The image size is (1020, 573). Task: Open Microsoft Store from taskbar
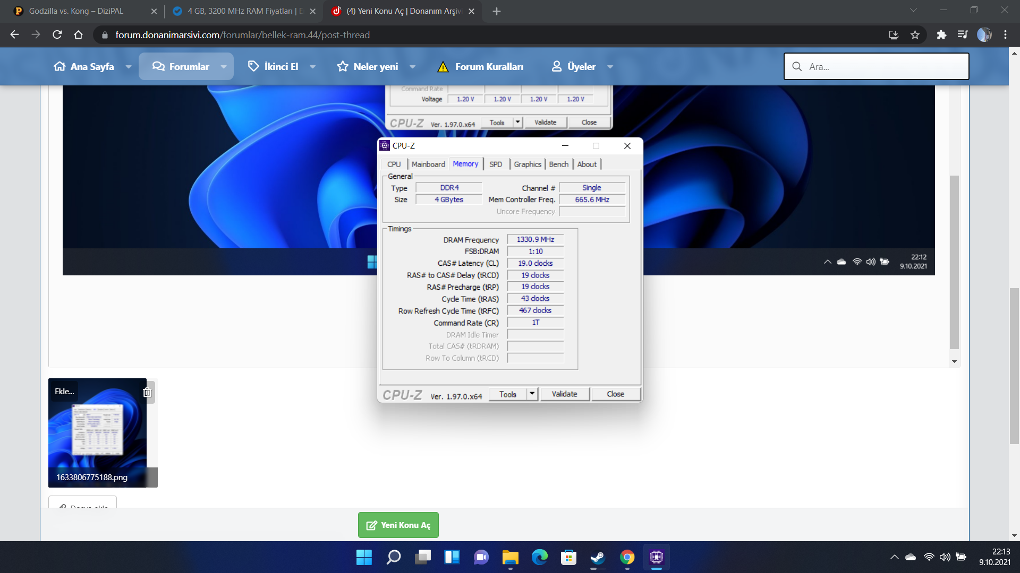[569, 557]
